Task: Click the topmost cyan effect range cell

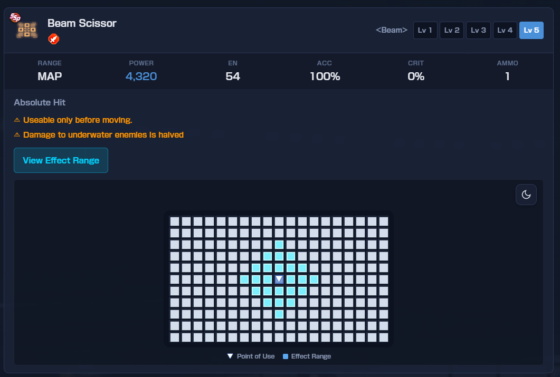Action: click(x=279, y=244)
